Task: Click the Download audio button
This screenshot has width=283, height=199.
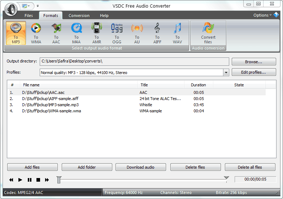Action: pos(141,167)
